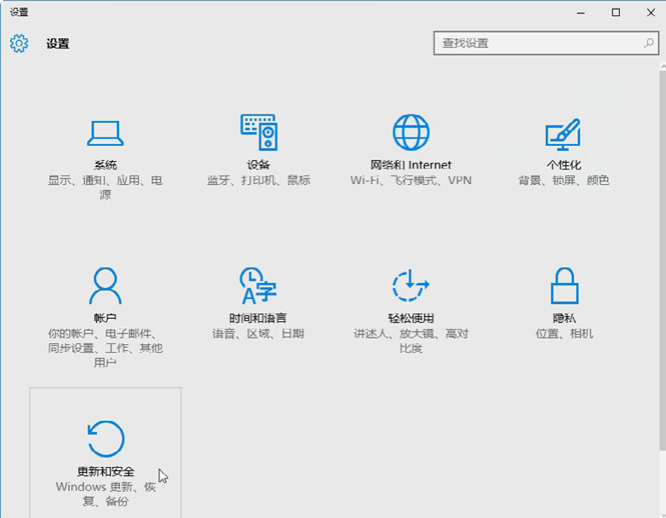Open the 轻松使用 (Ease of Access) icon
The height and width of the screenshot is (518, 666).
[411, 285]
